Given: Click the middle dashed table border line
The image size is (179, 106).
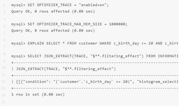Looking at the screenshot, I should [95, 75].
